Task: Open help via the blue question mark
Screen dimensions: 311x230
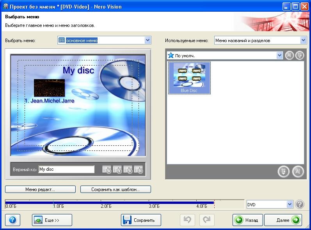Action: click(12, 220)
